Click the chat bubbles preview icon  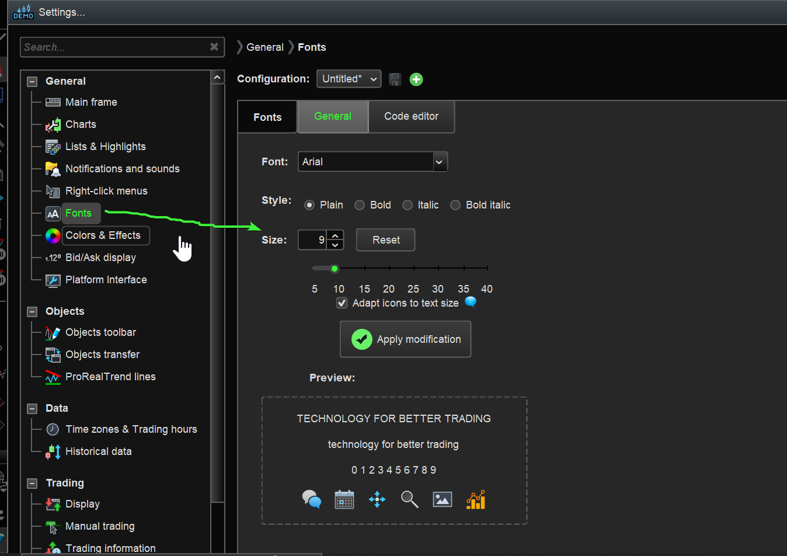[x=312, y=499]
